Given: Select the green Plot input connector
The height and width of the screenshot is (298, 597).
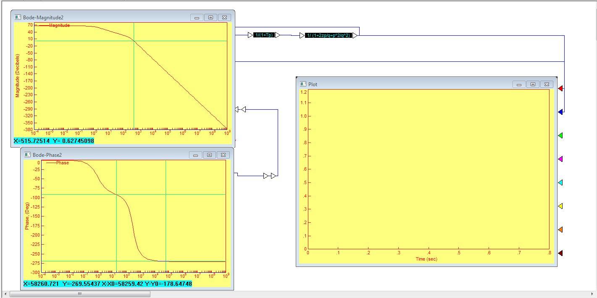Looking at the screenshot, I should click(x=560, y=135).
